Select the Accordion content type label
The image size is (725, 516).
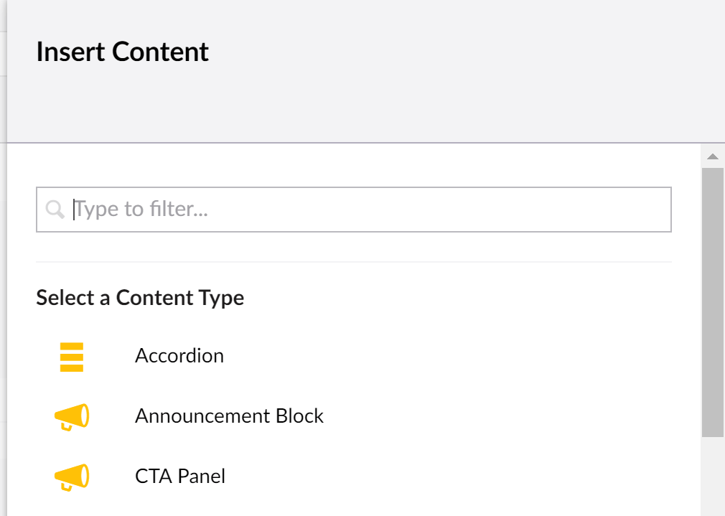coord(179,356)
